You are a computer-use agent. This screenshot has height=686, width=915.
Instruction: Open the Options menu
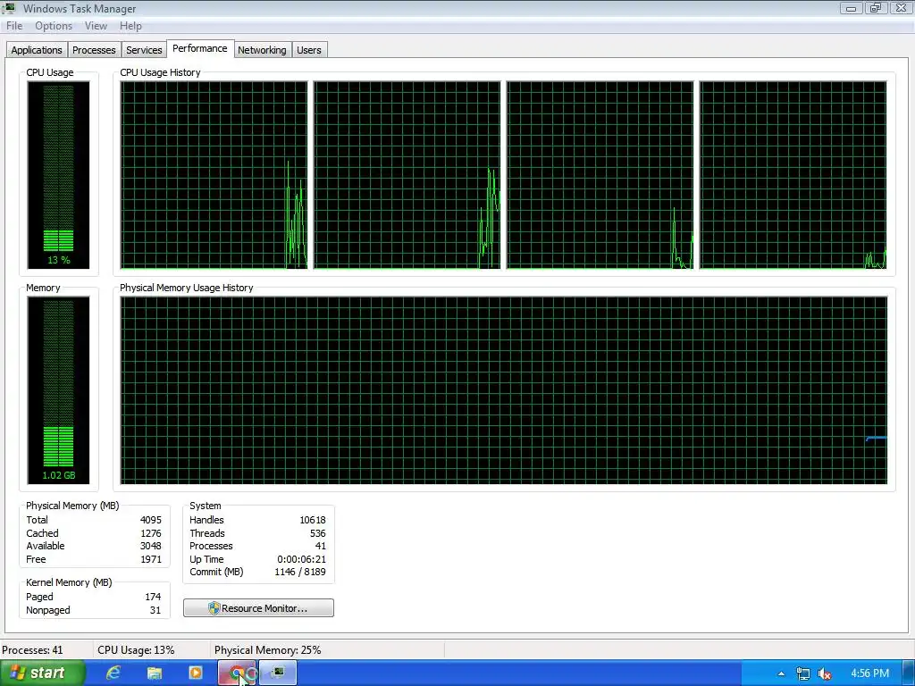pyautogui.click(x=53, y=26)
